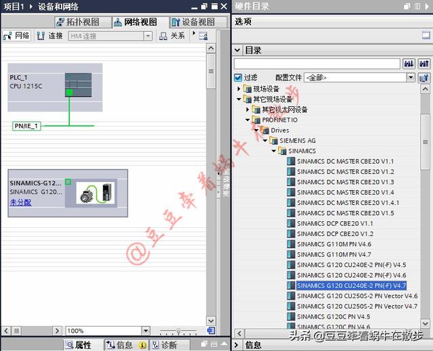Viewport: 433px width, 351px height.
Task: Select the SINAMICS G120 drive image
Action: [x=95, y=193]
